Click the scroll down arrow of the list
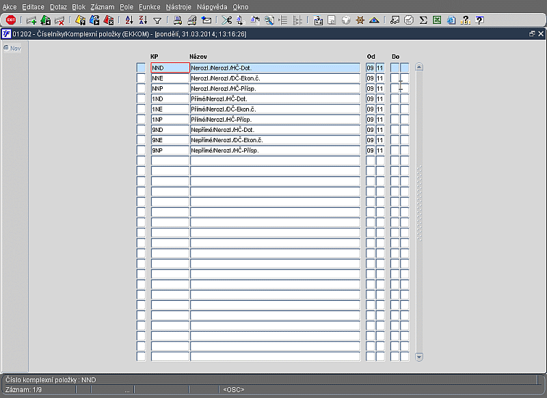The width and height of the screenshot is (547, 398). tap(419, 357)
